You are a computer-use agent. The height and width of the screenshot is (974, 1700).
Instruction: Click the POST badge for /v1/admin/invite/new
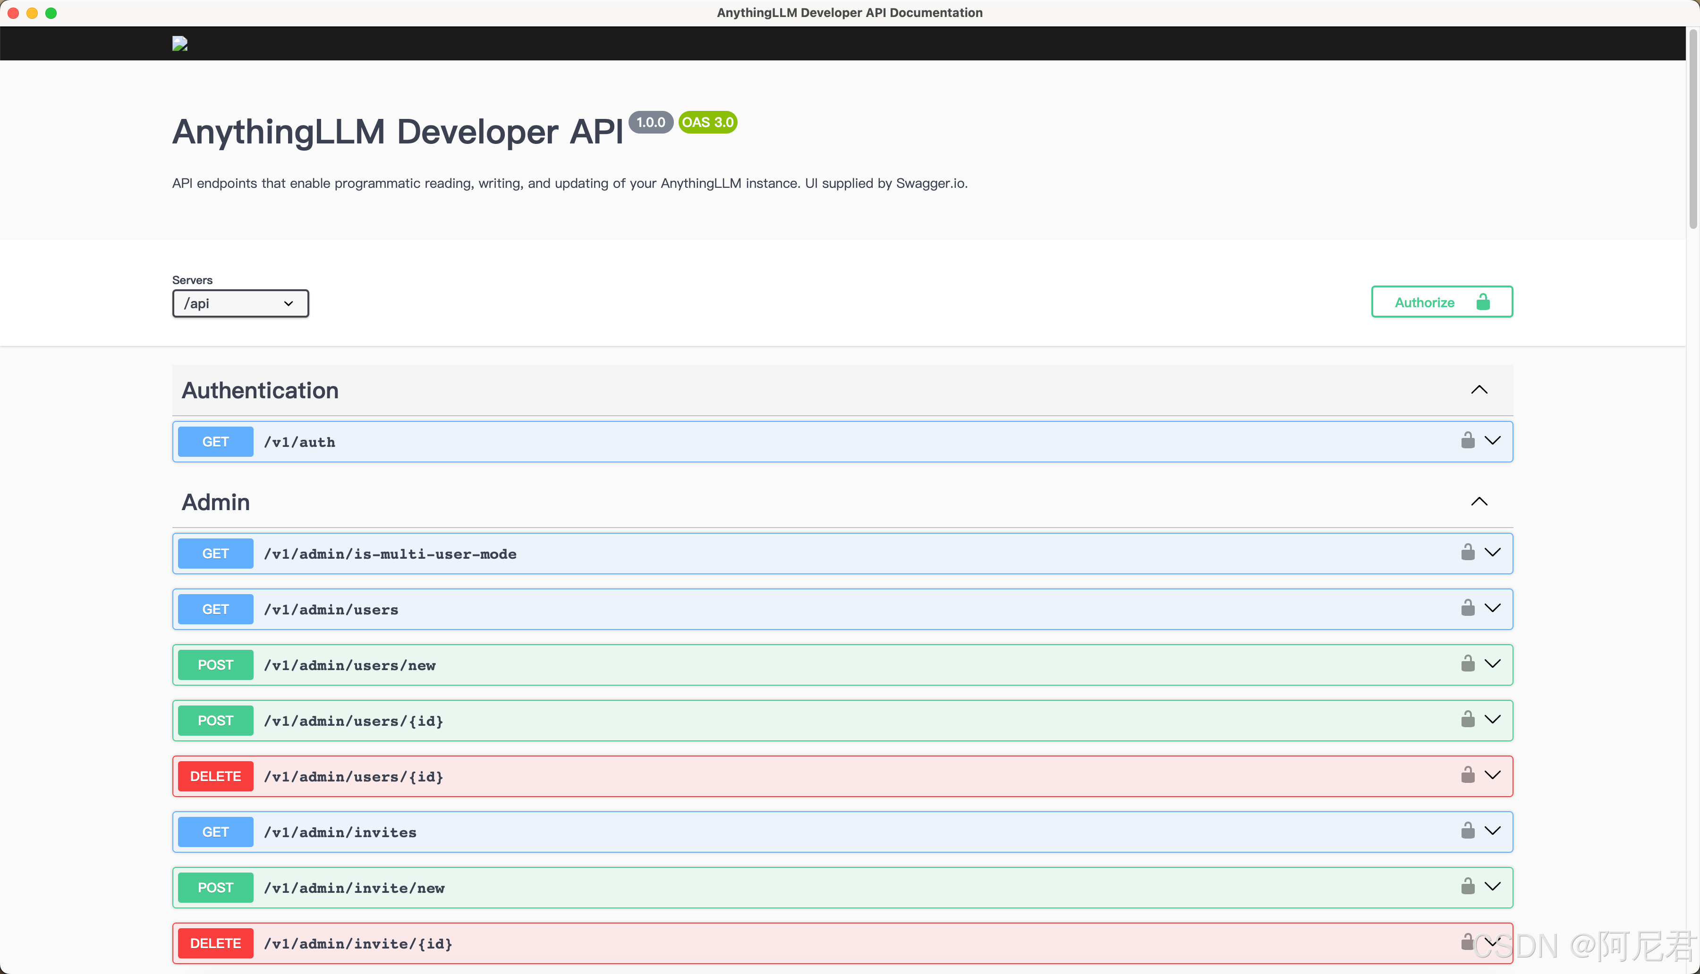[215, 888]
